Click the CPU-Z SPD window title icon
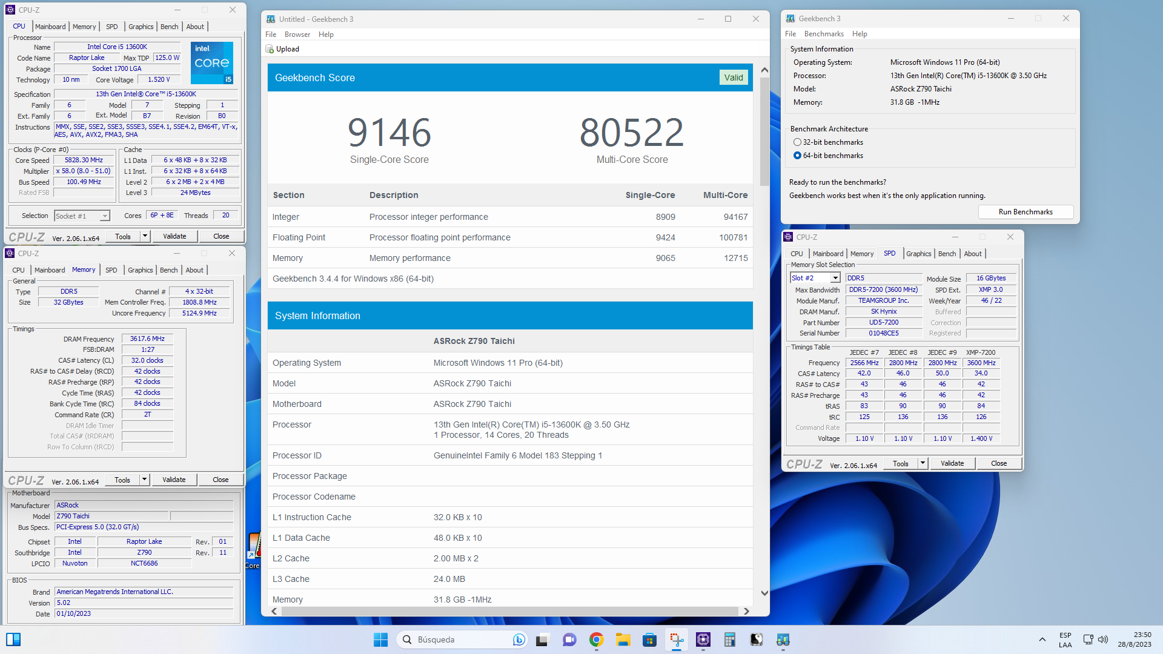Viewport: 1163px width, 654px height. 788,237
